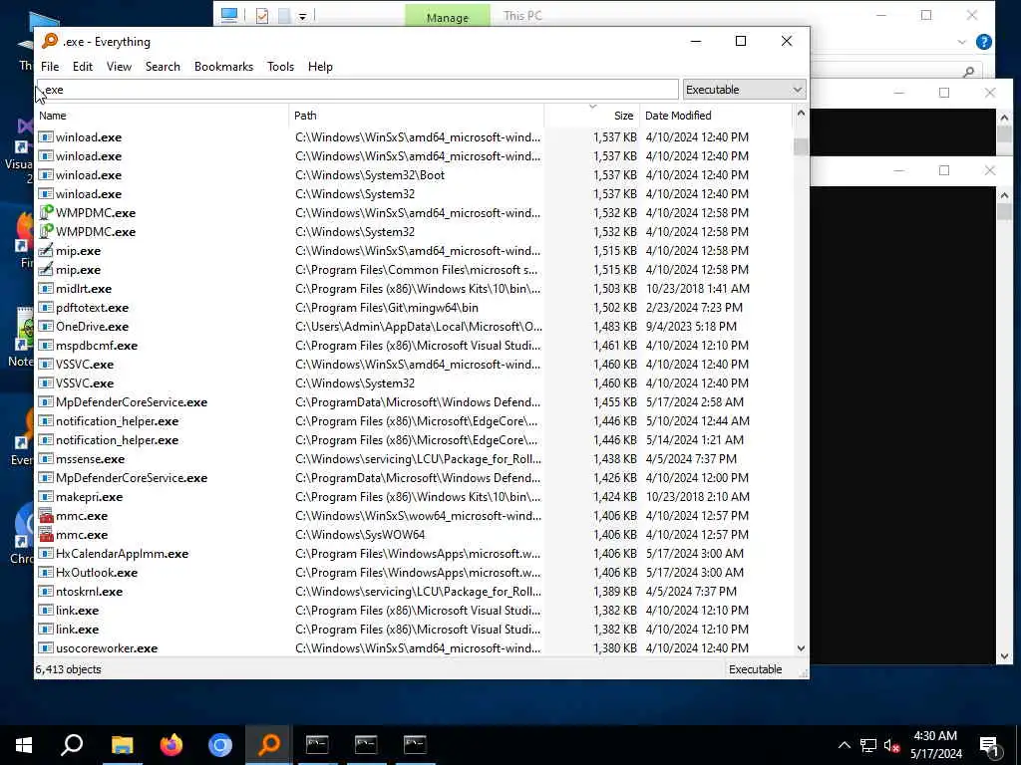Click Everything icon on the taskbar
The width and height of the screenshot is (1021, 765).
pyautogui.click(x=269, y=745)
